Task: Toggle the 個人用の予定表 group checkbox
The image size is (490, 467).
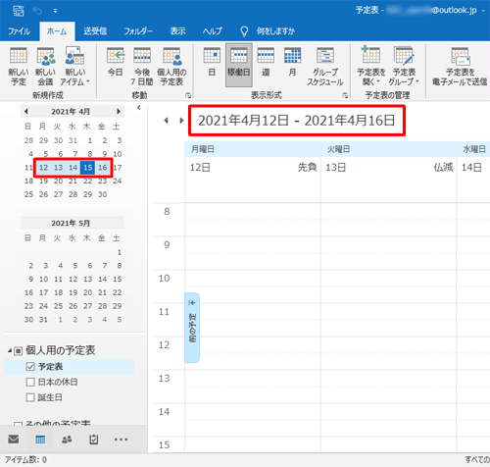Action: (19, 351)
